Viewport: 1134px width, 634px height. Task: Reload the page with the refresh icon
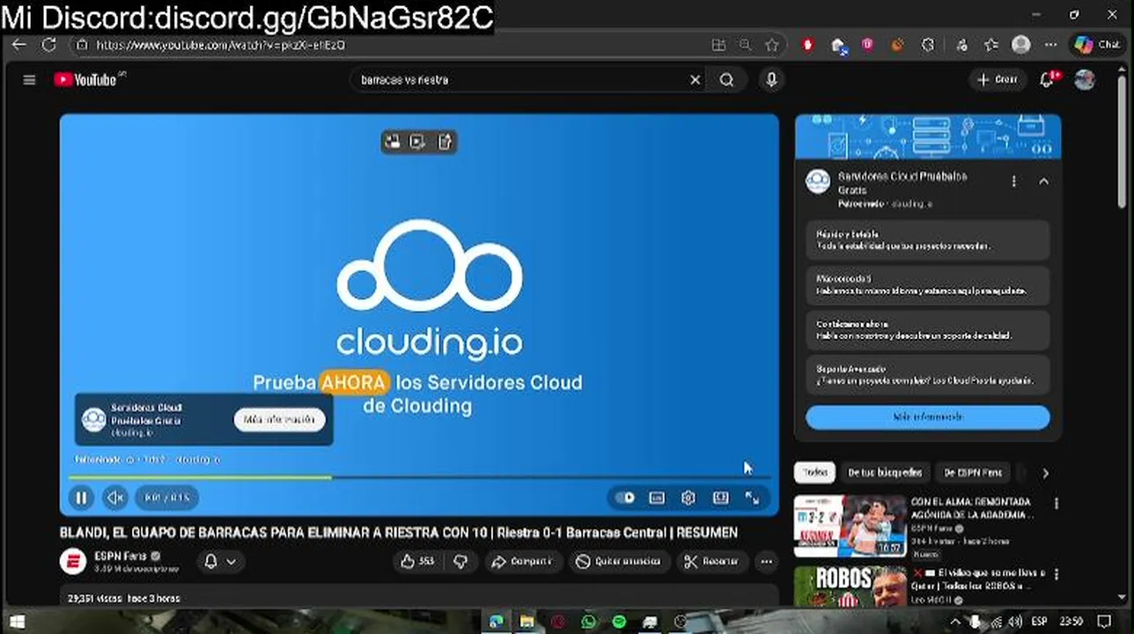[x=49, y=45]
